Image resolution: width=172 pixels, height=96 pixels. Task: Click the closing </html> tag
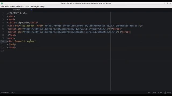coord(12,47)
